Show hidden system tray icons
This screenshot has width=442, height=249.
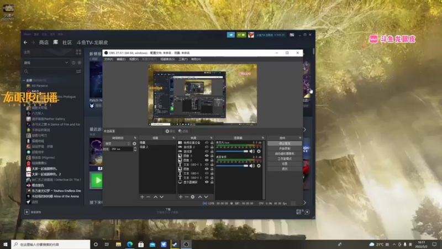(394, 244)
